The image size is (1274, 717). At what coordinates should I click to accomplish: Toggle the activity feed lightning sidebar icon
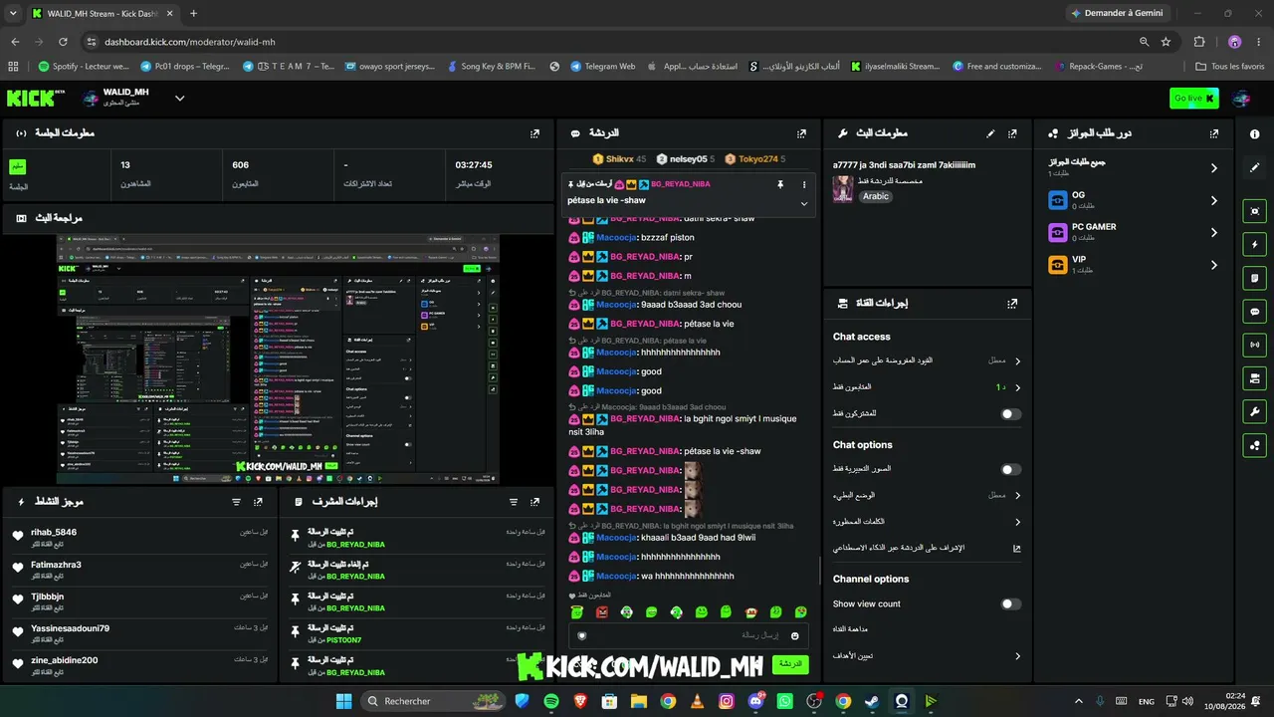1254,244
